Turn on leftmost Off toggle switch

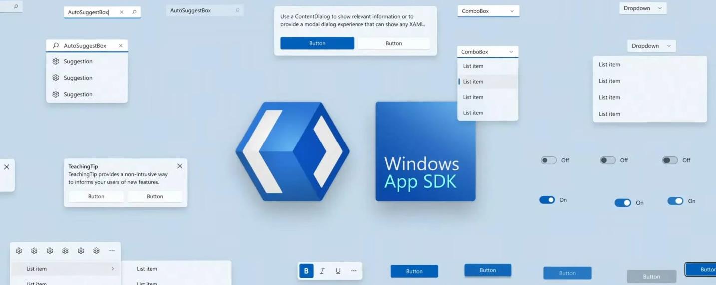[549, 160]
